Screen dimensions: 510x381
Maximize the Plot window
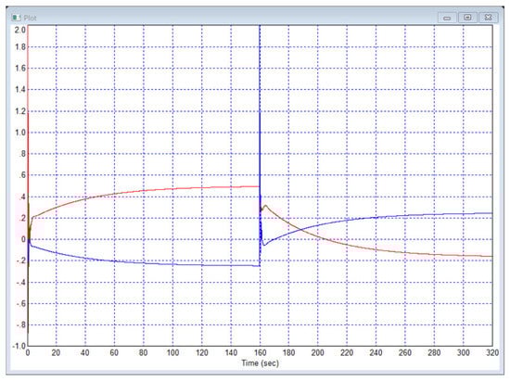point(467,18)
